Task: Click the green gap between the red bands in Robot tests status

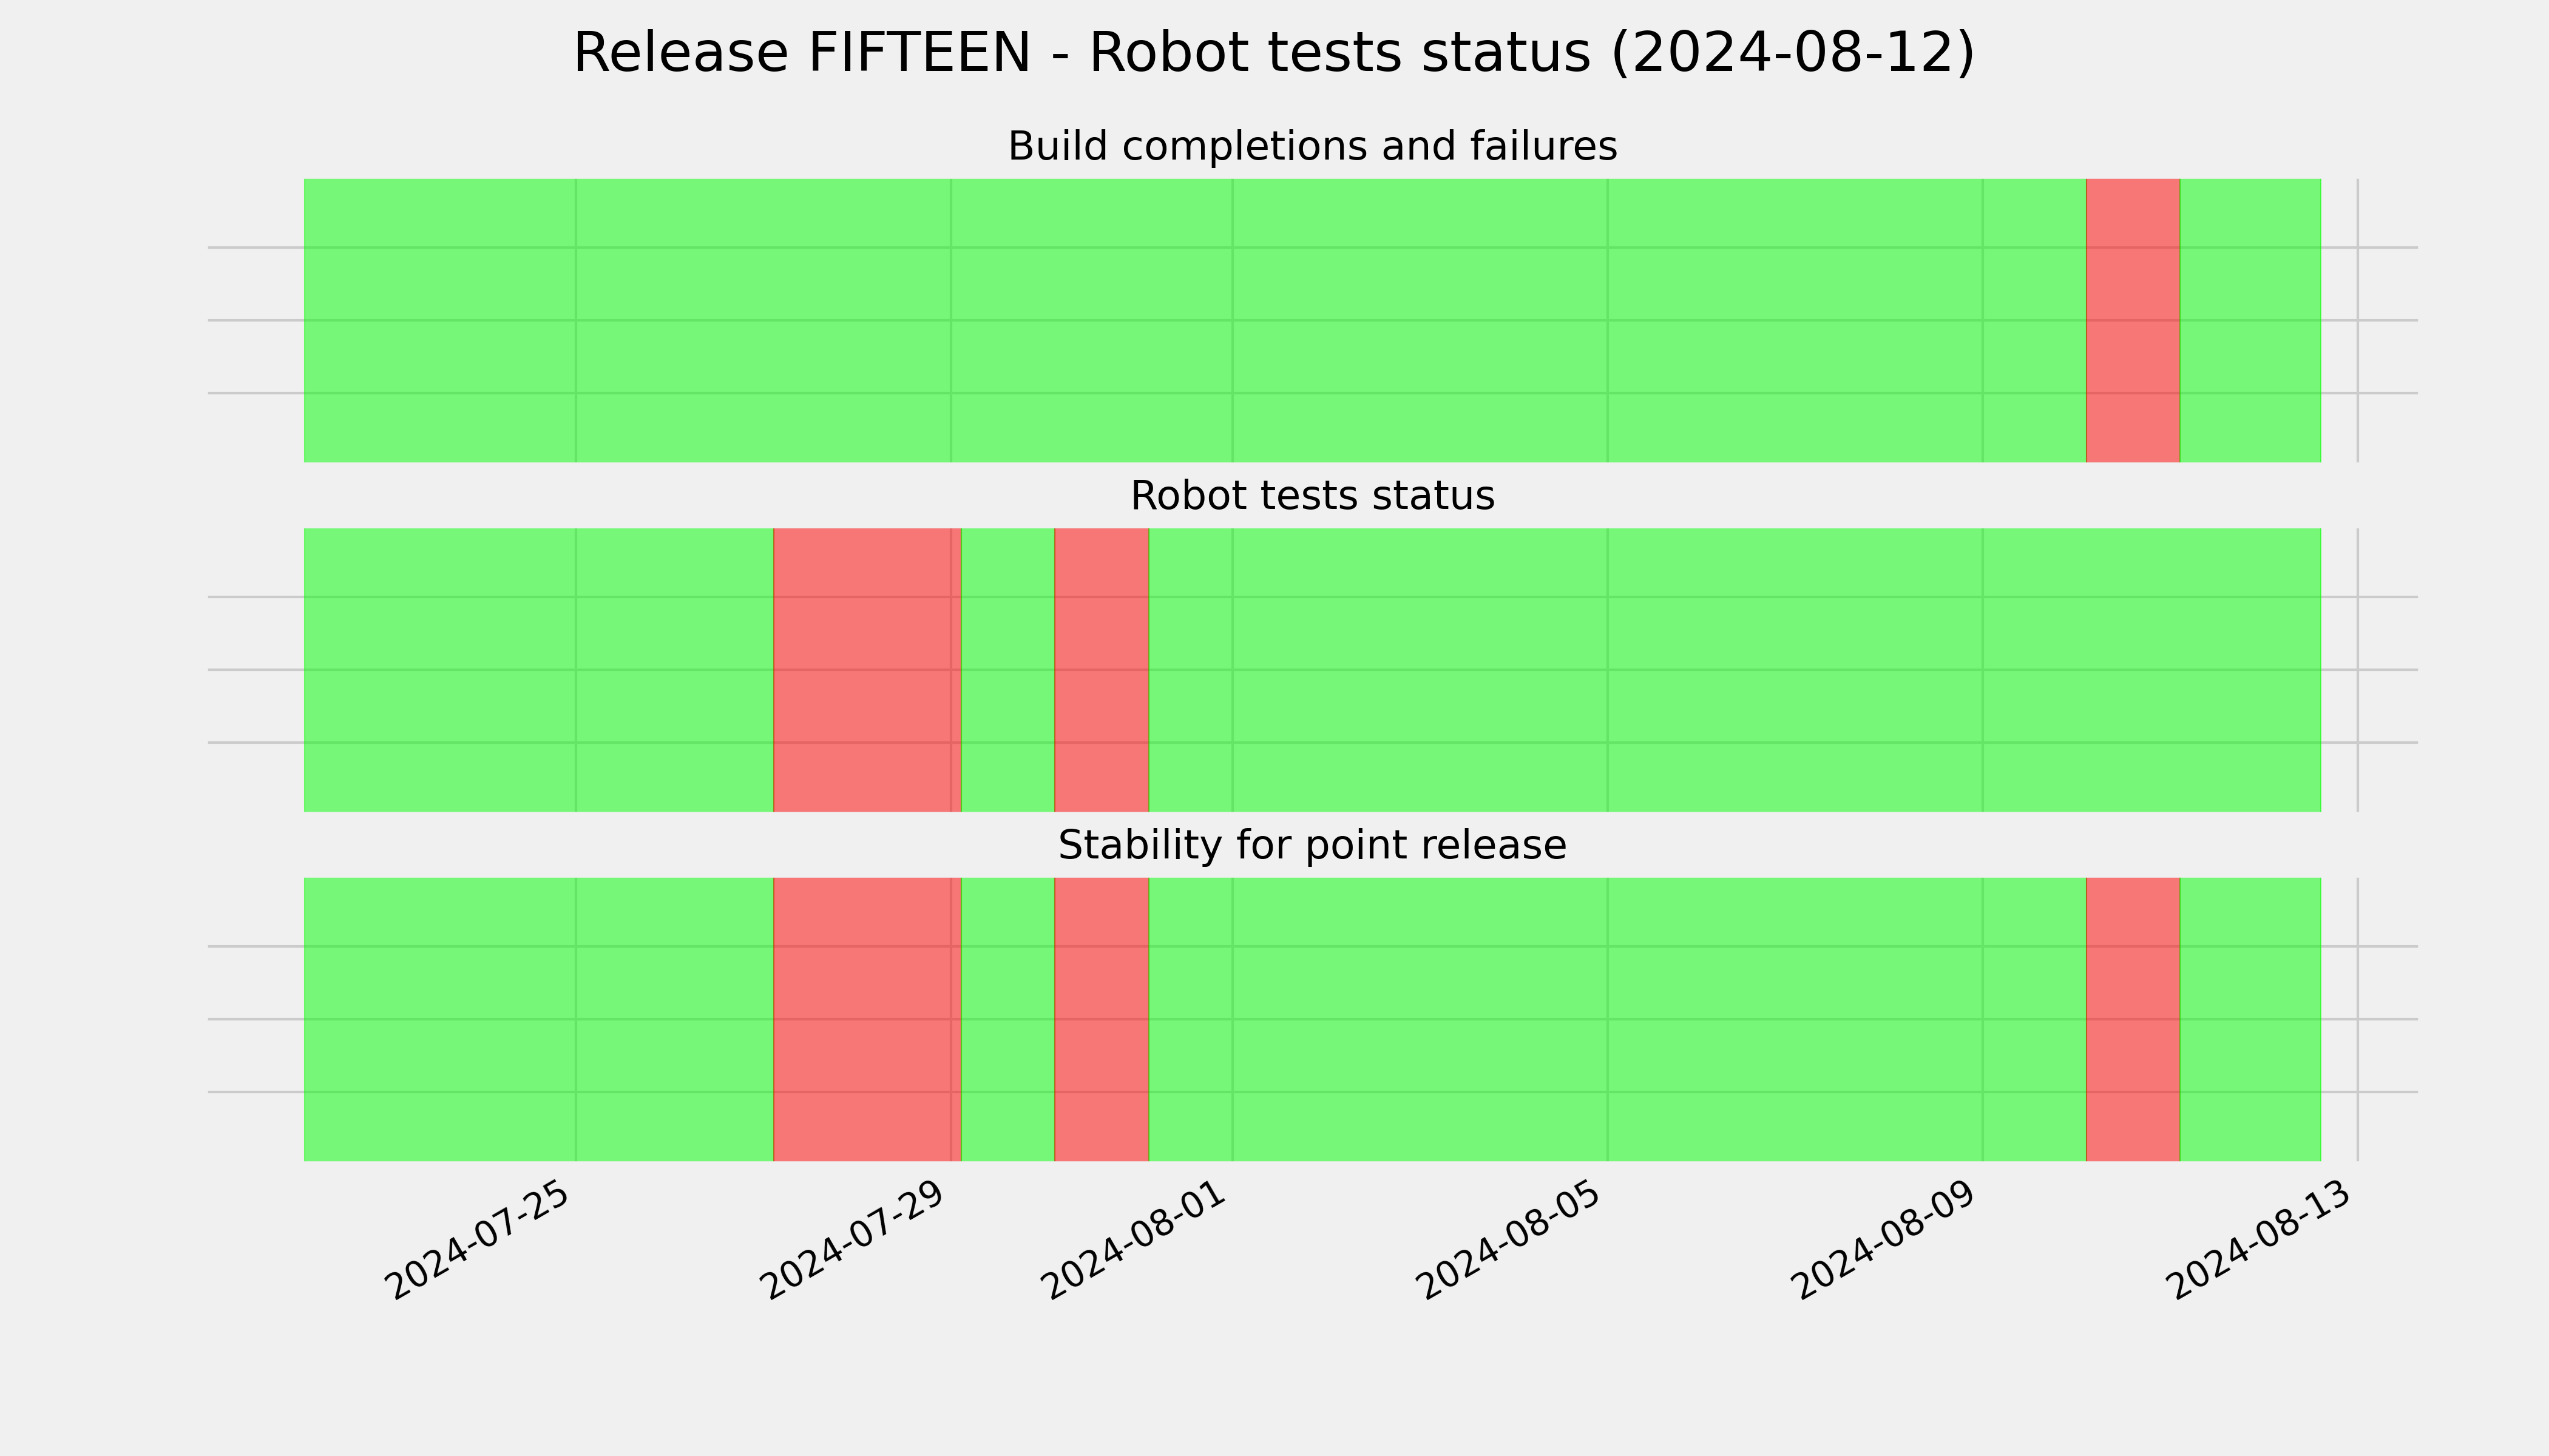Action: [1007, 670]
